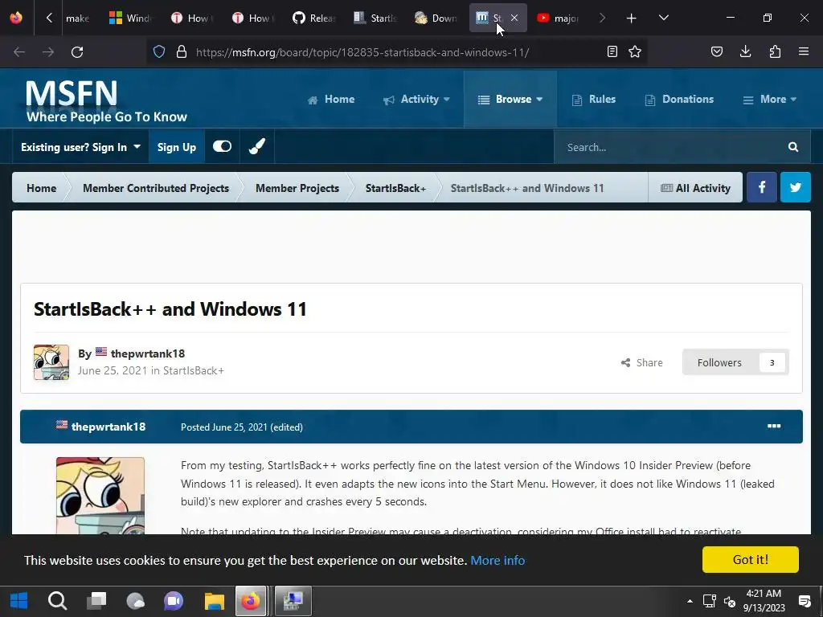
Task: Open Windows Start menu
Action: [19, 601]
